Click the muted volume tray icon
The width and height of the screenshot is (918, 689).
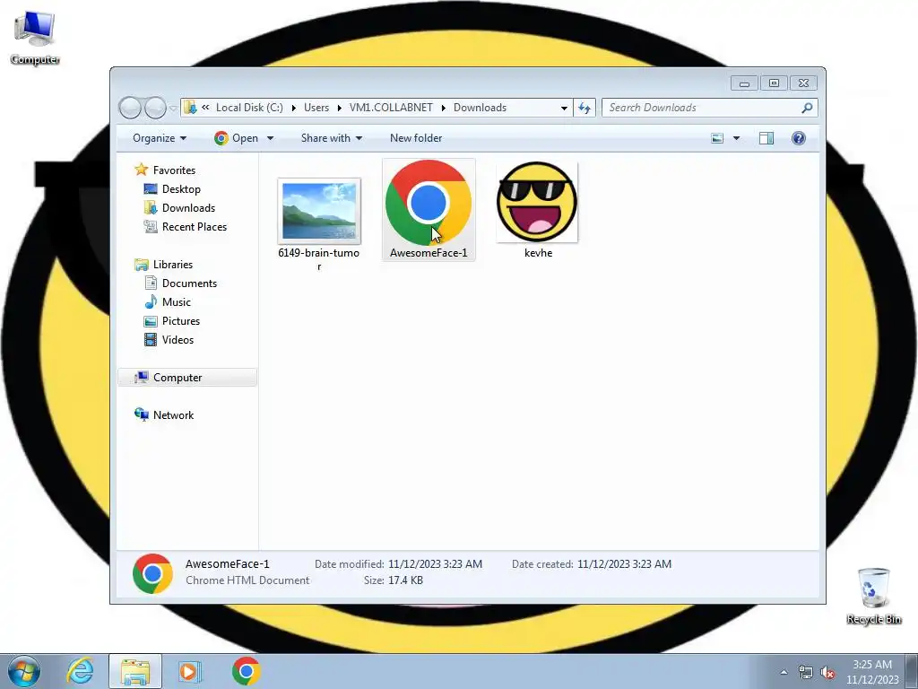[827, 672]
